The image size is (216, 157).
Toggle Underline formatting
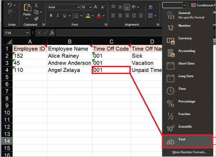(x=65, y=15)
